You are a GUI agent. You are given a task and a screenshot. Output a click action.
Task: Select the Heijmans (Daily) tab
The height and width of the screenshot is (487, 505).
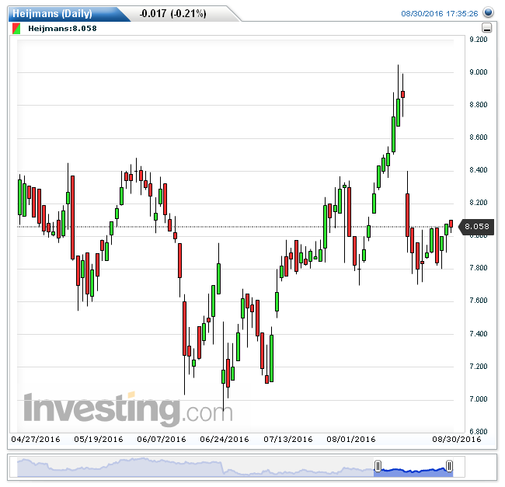(x=69, y=14)
